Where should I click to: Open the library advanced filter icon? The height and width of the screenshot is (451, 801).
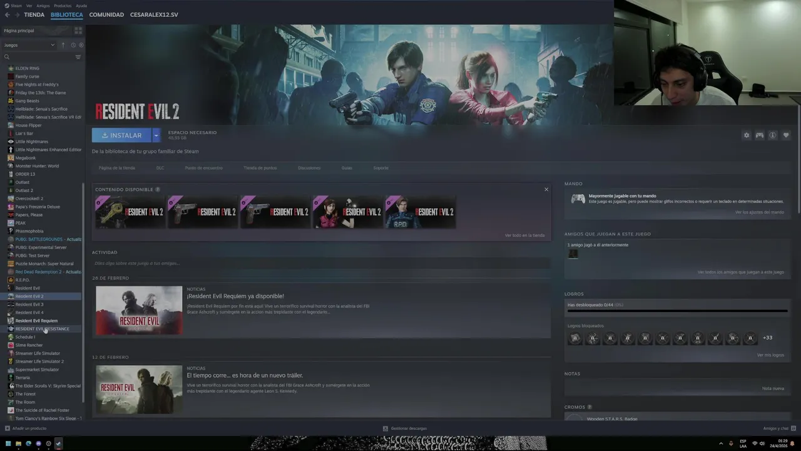78,57
